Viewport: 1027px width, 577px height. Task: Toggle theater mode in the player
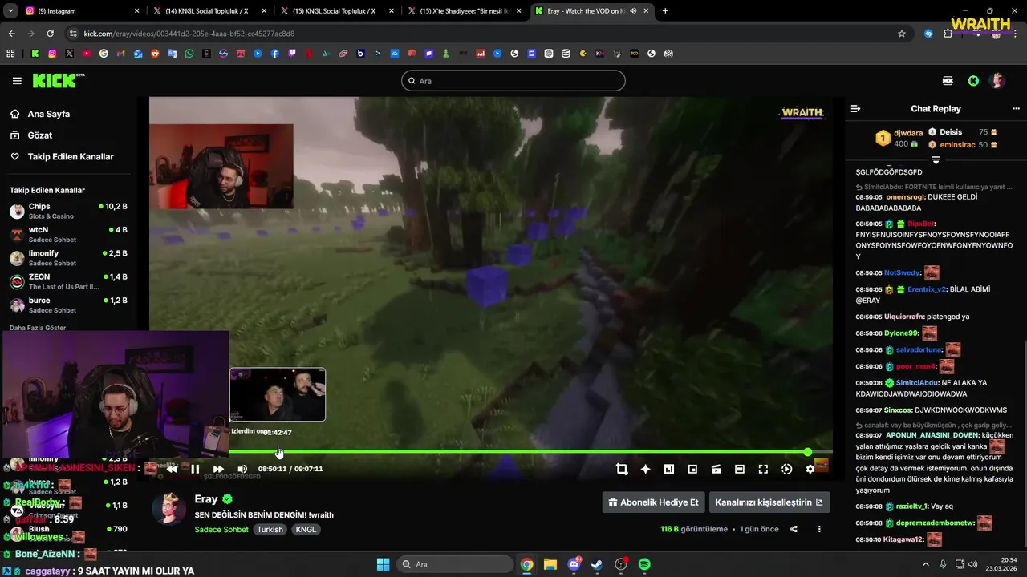coord(740,469)
